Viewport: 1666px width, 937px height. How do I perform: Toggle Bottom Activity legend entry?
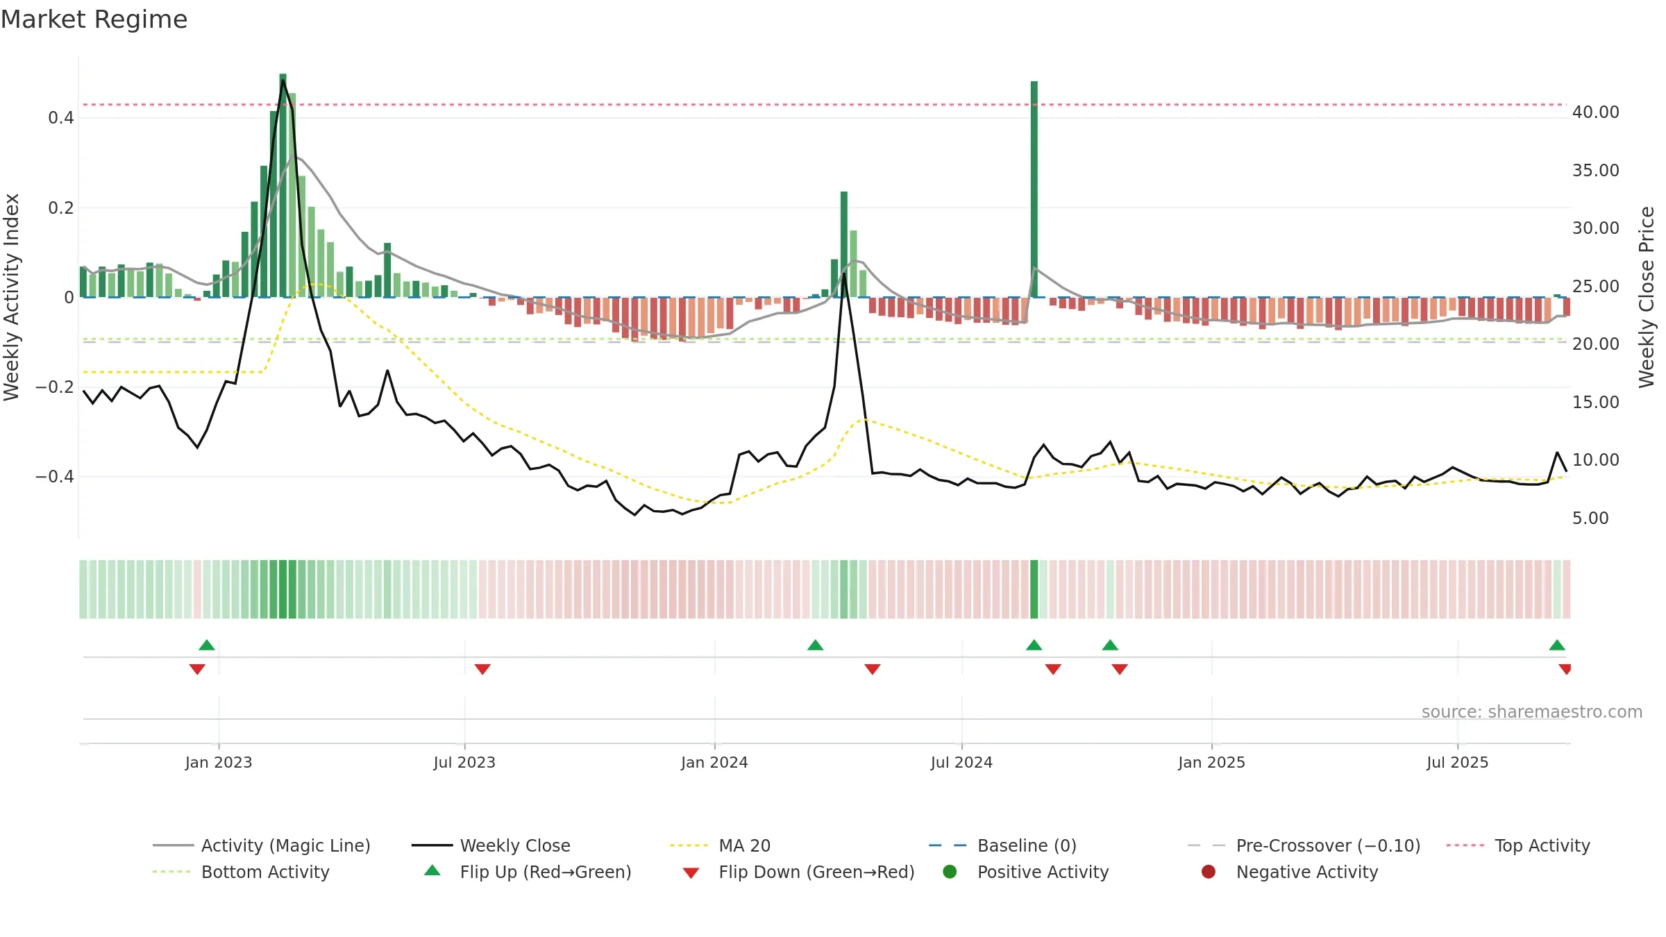(241, 872)
